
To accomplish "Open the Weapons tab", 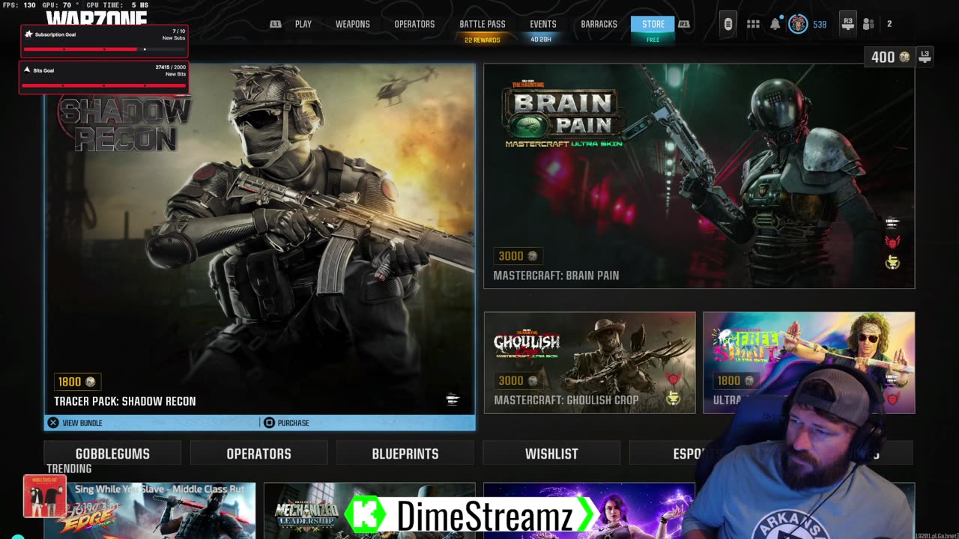I will 353,24.
